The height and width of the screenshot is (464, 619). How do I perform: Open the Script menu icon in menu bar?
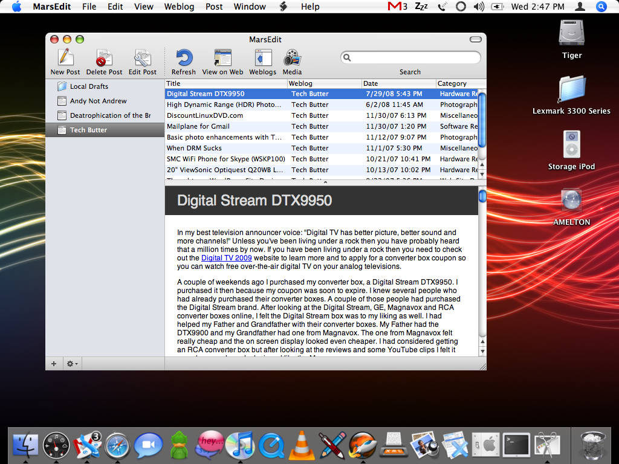(284, 6)
